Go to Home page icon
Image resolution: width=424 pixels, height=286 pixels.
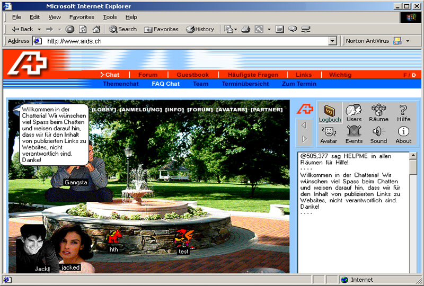tap(96, 29)
